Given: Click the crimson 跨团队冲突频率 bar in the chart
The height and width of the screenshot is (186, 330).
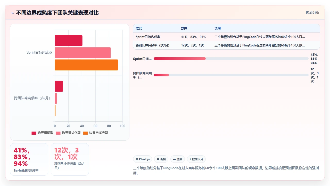Looking at the screenshot, I should (x=59, y=86).
